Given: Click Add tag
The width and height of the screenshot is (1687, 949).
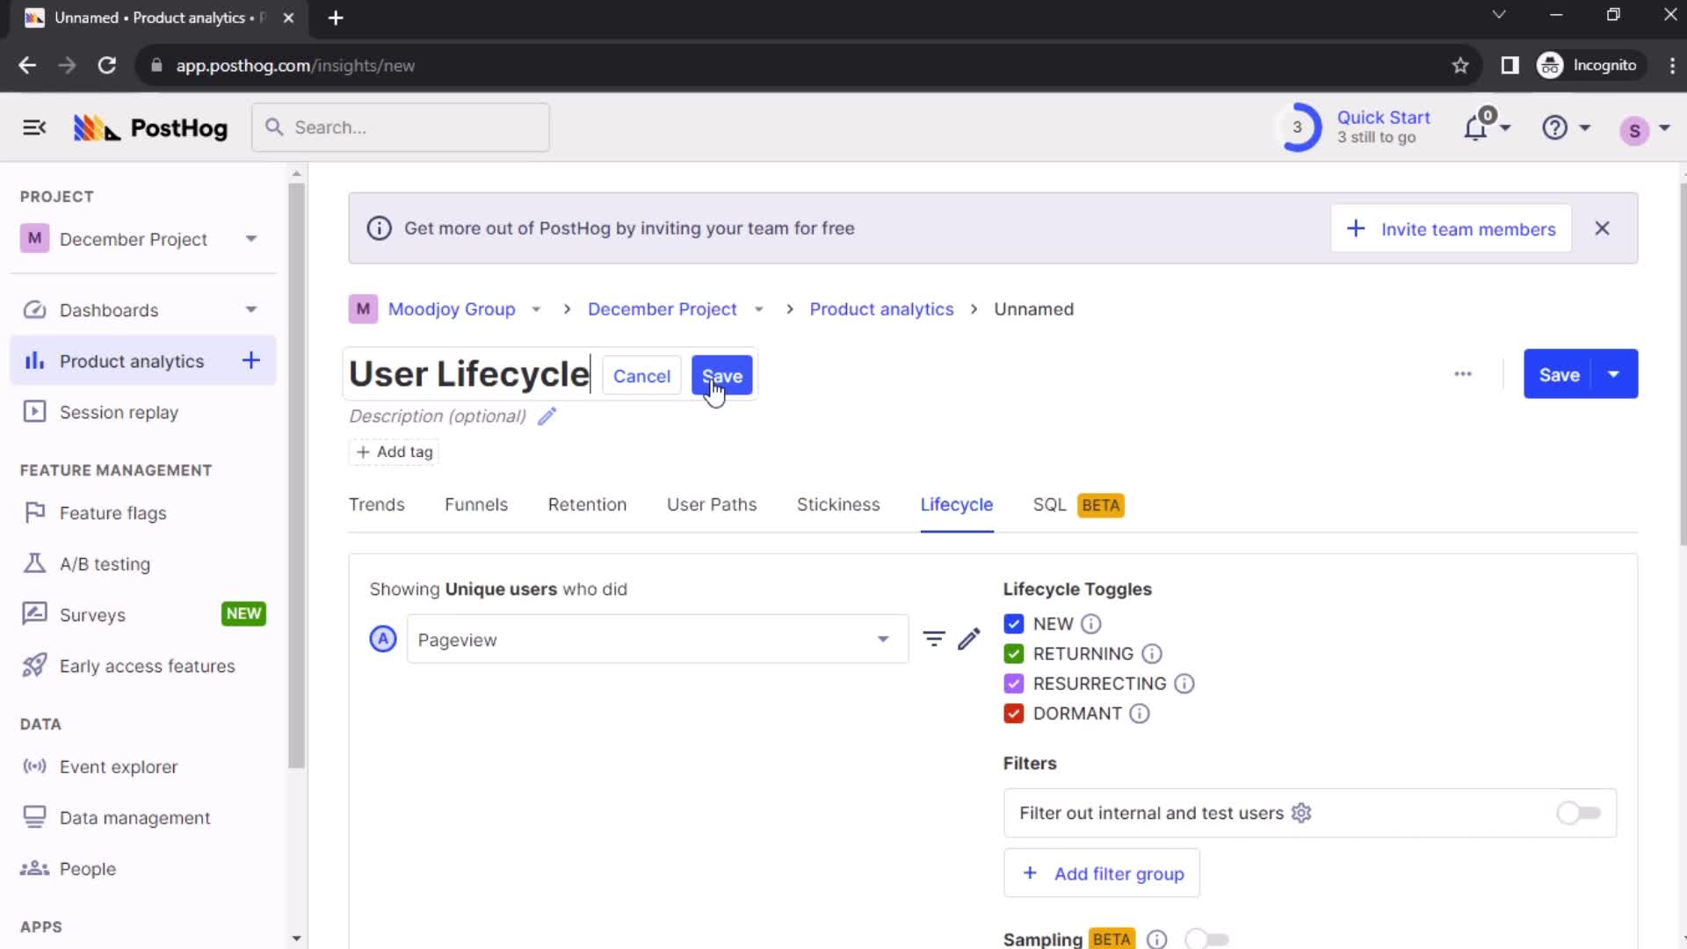Looking at the screenshot, I should (394, 452).
